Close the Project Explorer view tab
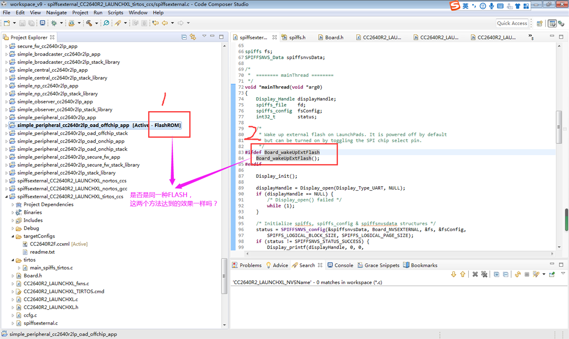 pyautogui.click(x=52, y=37)
